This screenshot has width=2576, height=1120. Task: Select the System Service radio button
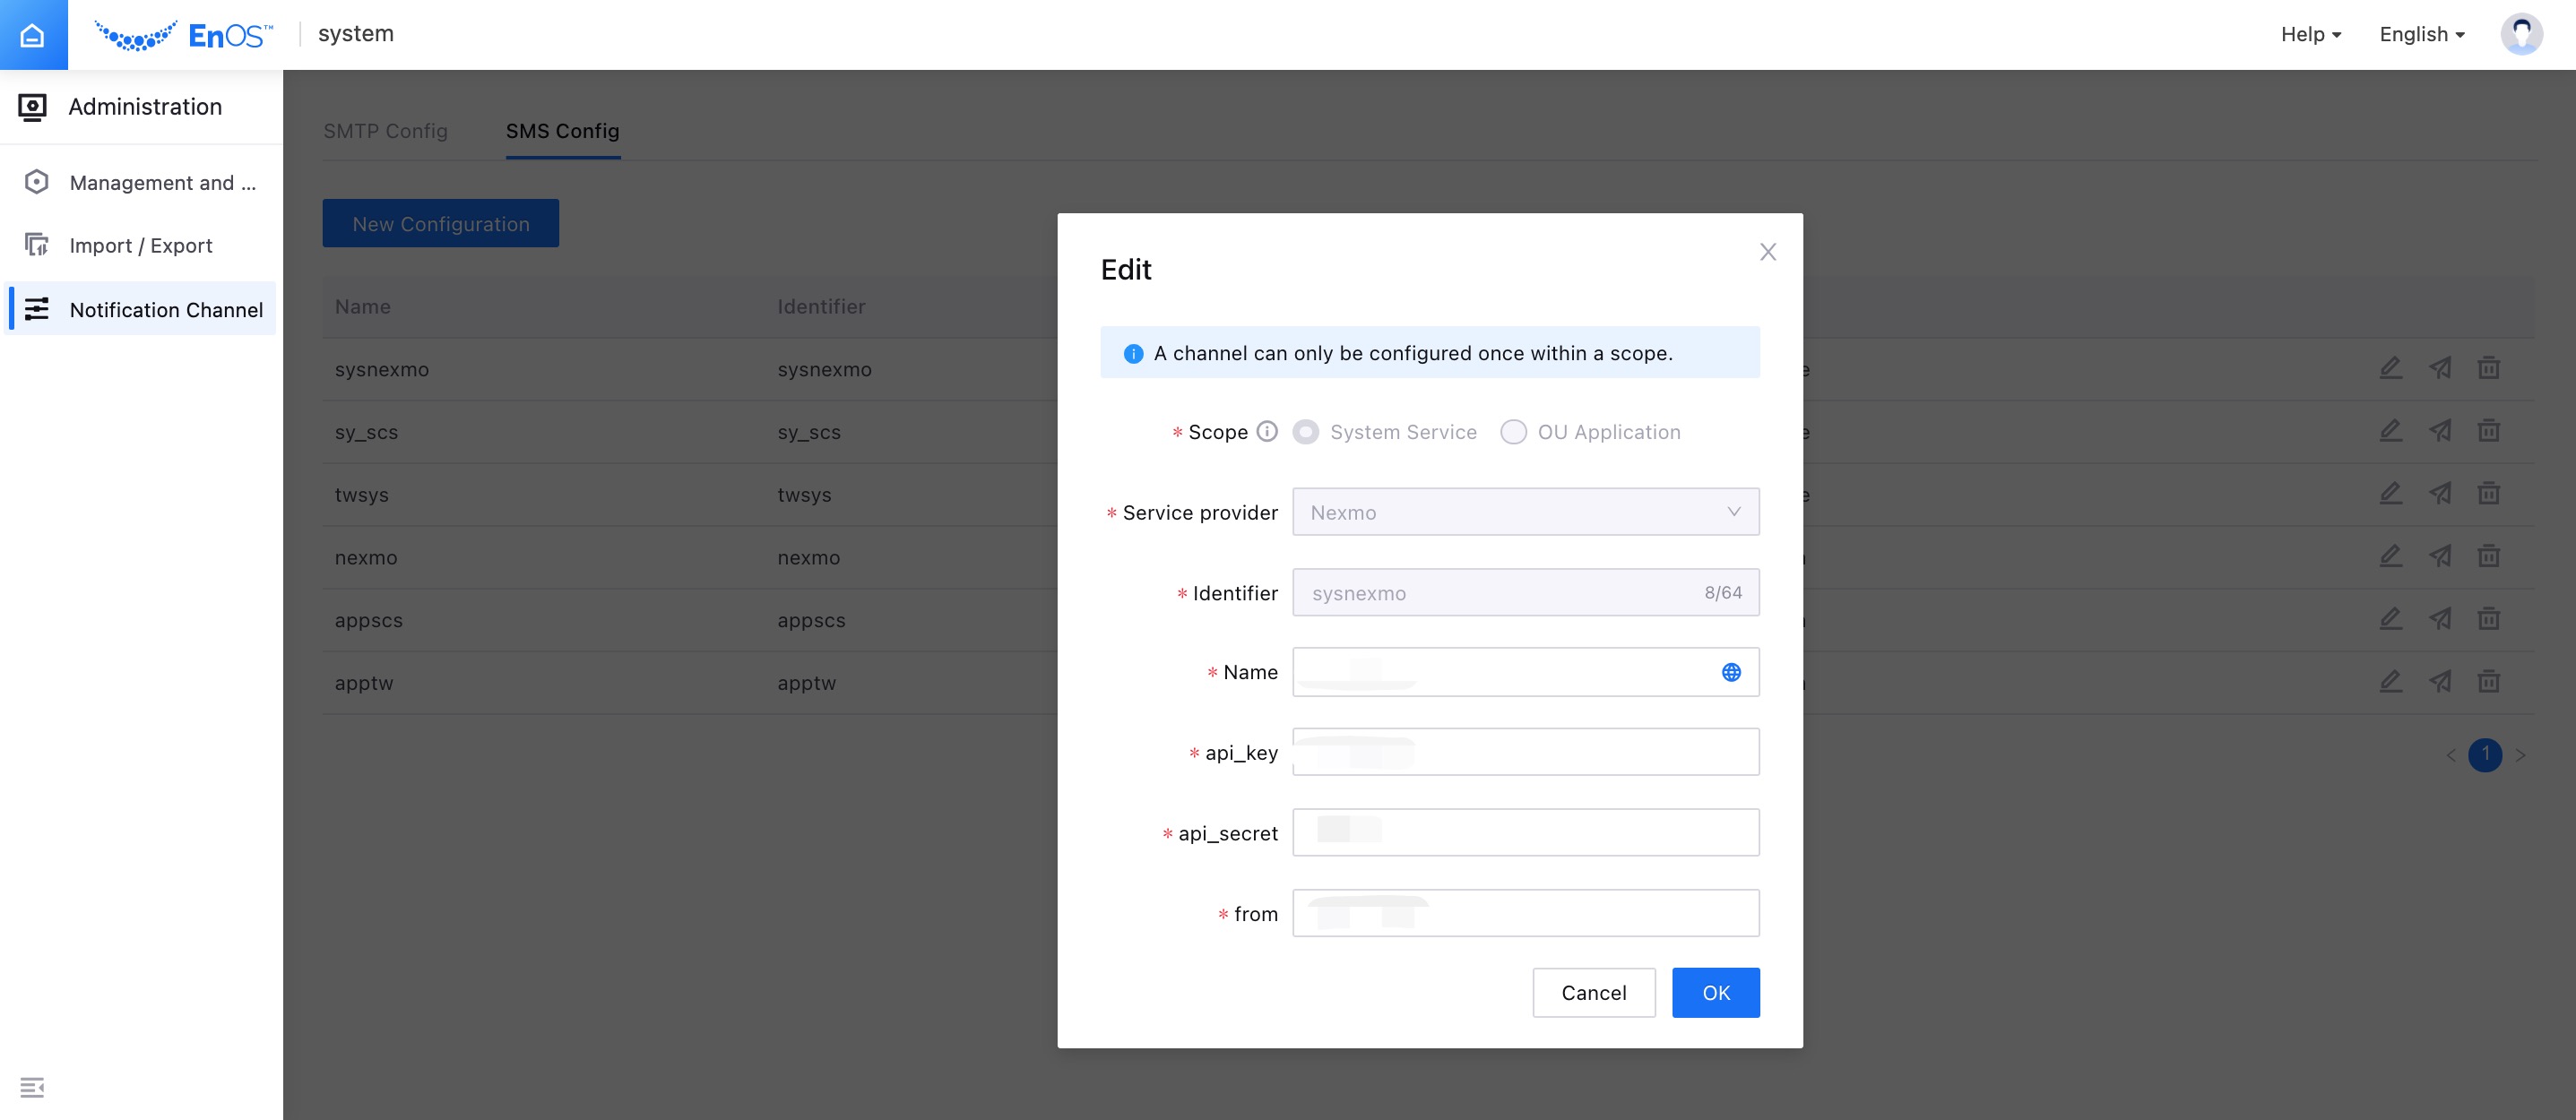(1305, 432)
